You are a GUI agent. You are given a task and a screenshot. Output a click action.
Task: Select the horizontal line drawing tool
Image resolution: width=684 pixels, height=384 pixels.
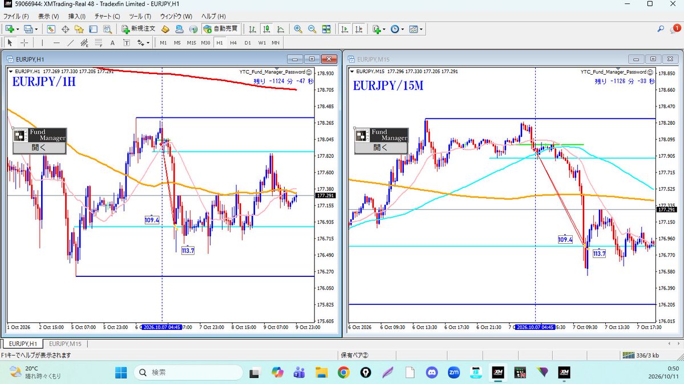tap(56, 43)
